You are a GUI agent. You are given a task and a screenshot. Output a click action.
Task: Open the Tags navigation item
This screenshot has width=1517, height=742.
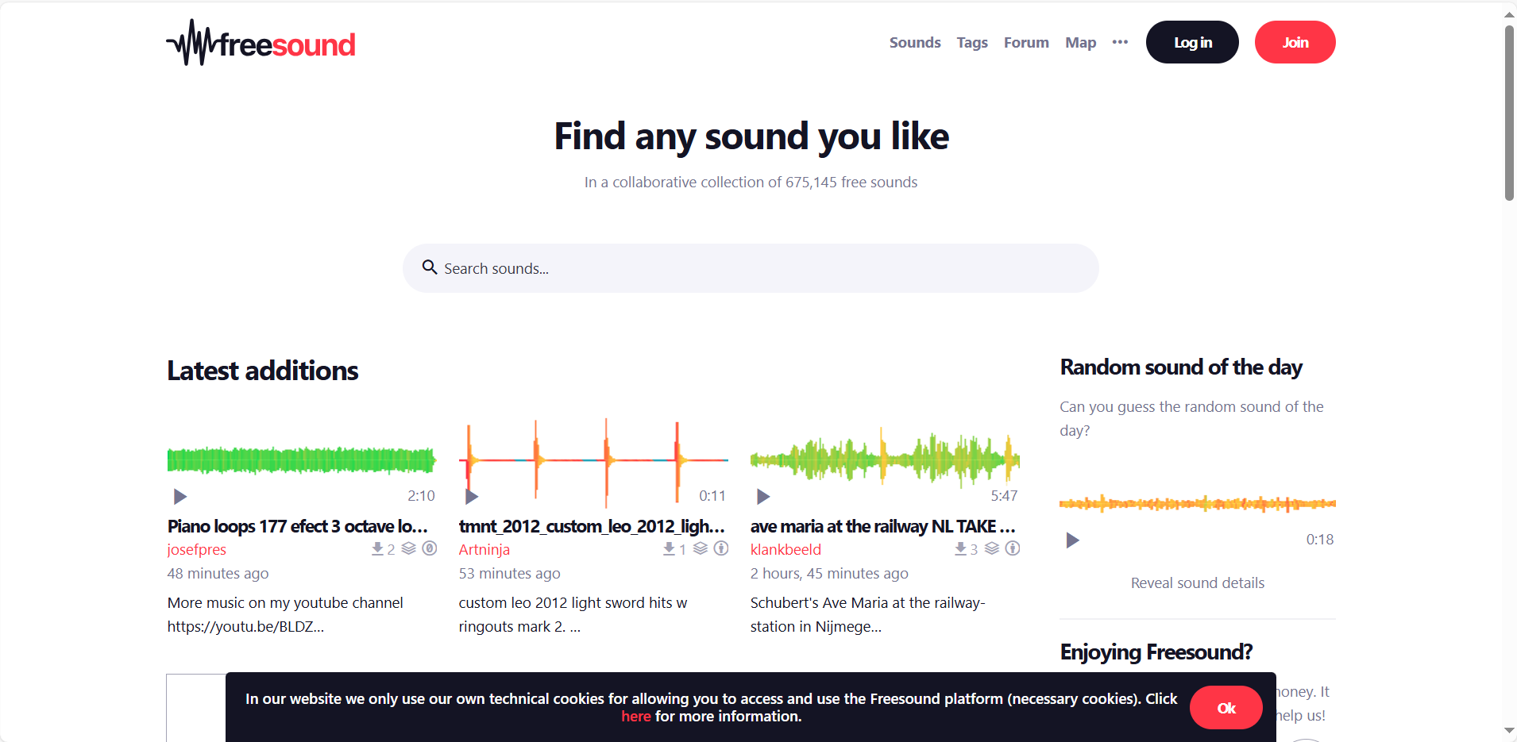[x=972, y=43]
